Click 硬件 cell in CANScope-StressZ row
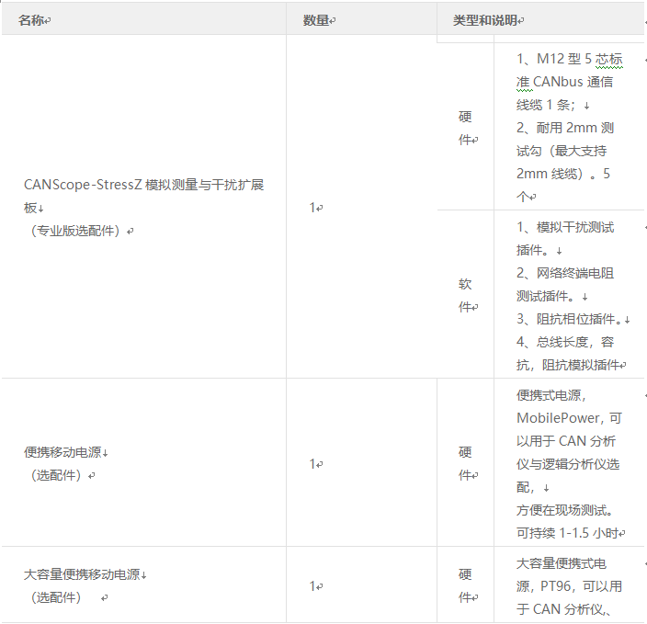 465,128
